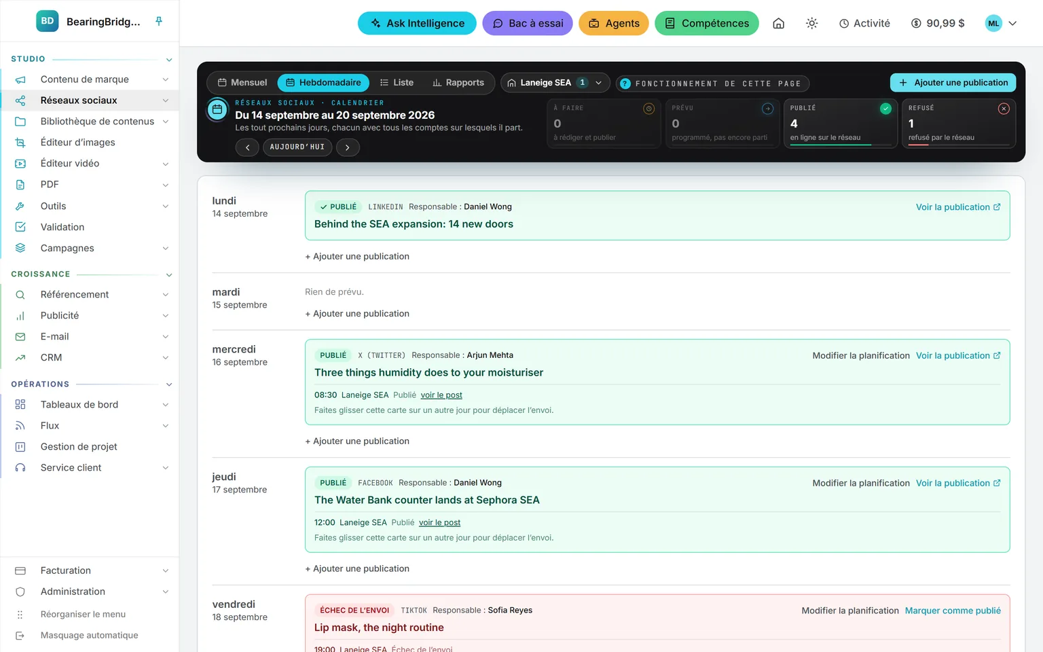
Task: Expand the Contenu de marque submenu
Action: 166,79
